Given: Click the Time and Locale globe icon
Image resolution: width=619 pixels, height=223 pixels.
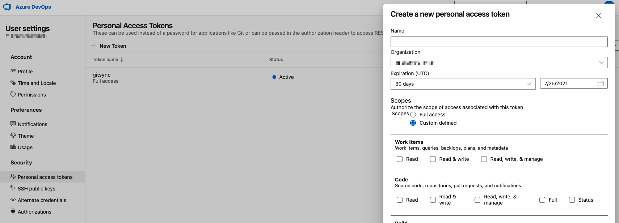Looking at the screenshot, I should click(x=13, y=83).
